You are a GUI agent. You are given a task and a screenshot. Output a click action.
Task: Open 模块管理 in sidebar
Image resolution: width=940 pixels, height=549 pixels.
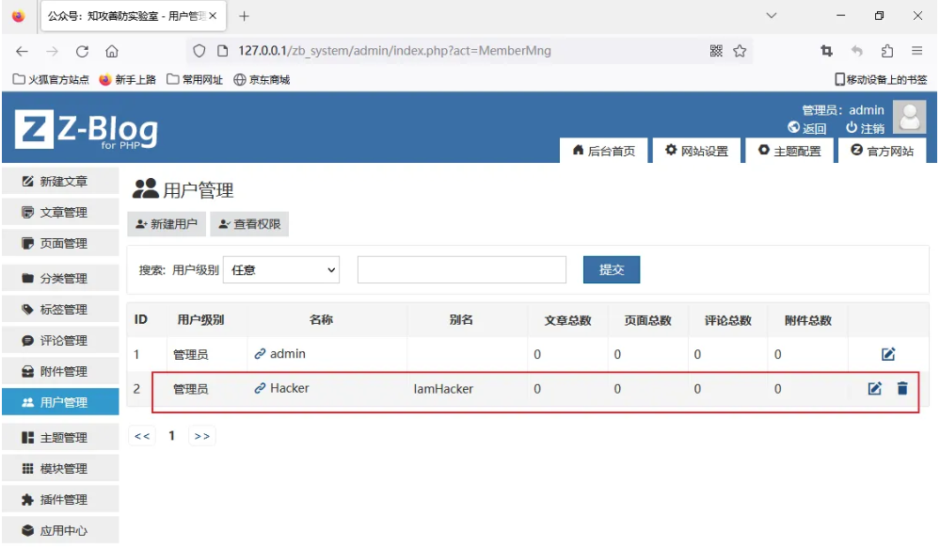60,469
